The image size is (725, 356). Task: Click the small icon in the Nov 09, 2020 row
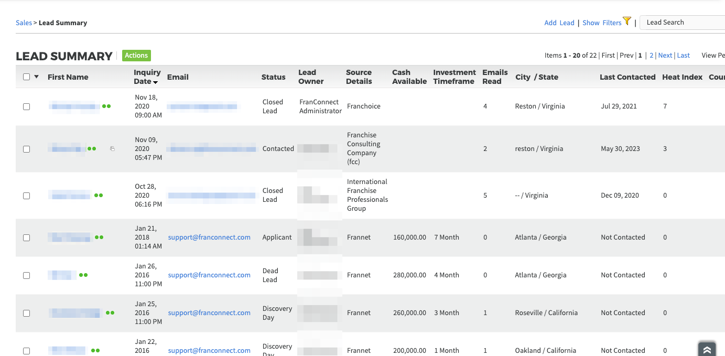click(112, 149)
